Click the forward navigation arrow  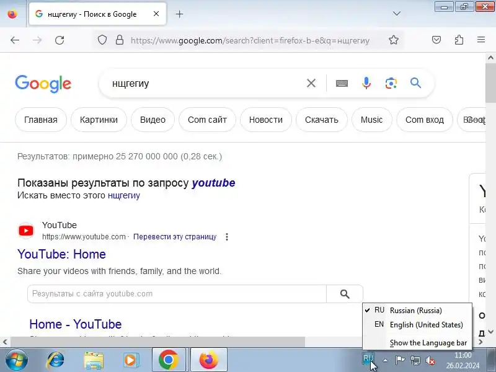tap(37, 40)
